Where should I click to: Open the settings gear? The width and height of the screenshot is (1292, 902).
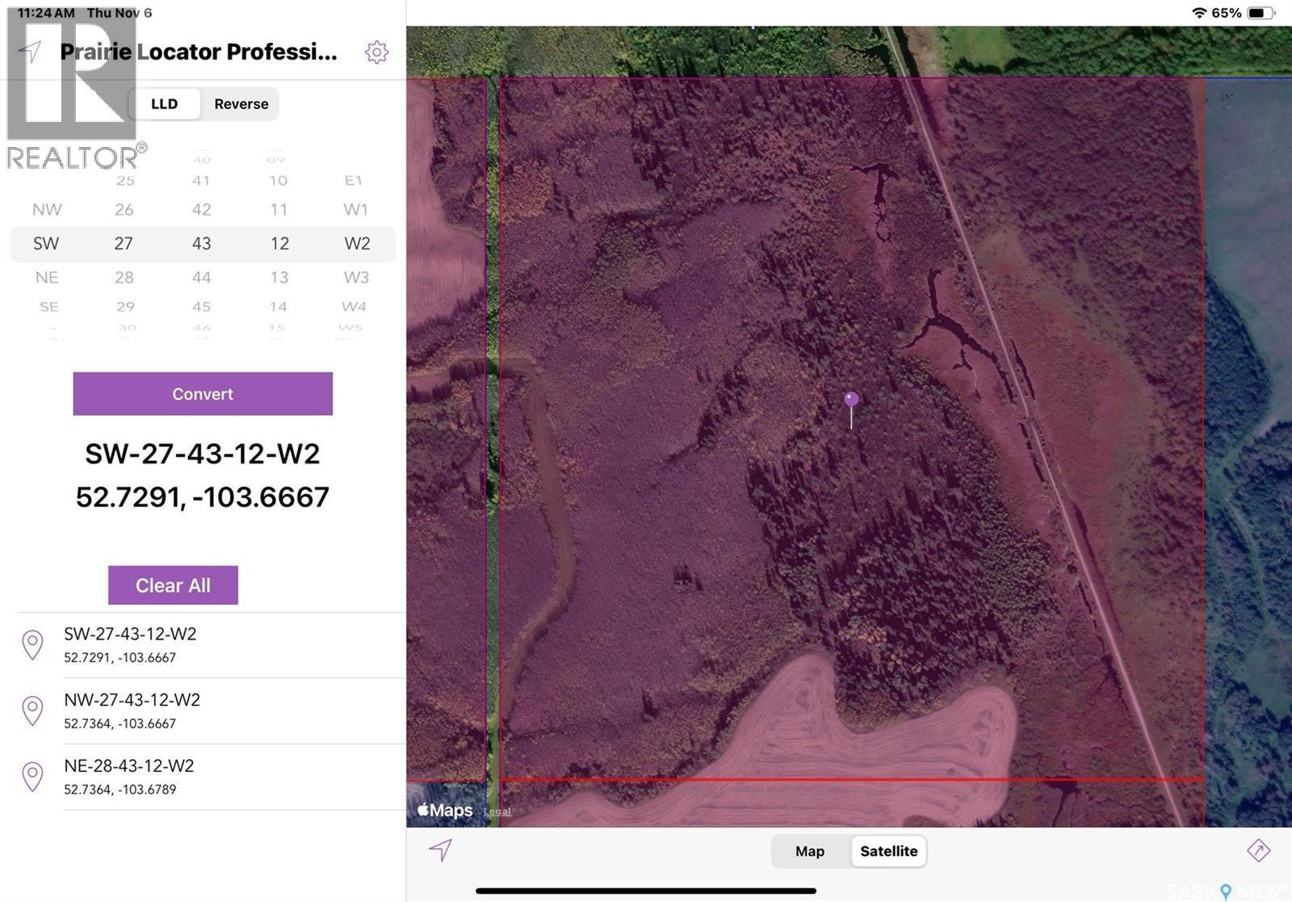coord(377,52)
